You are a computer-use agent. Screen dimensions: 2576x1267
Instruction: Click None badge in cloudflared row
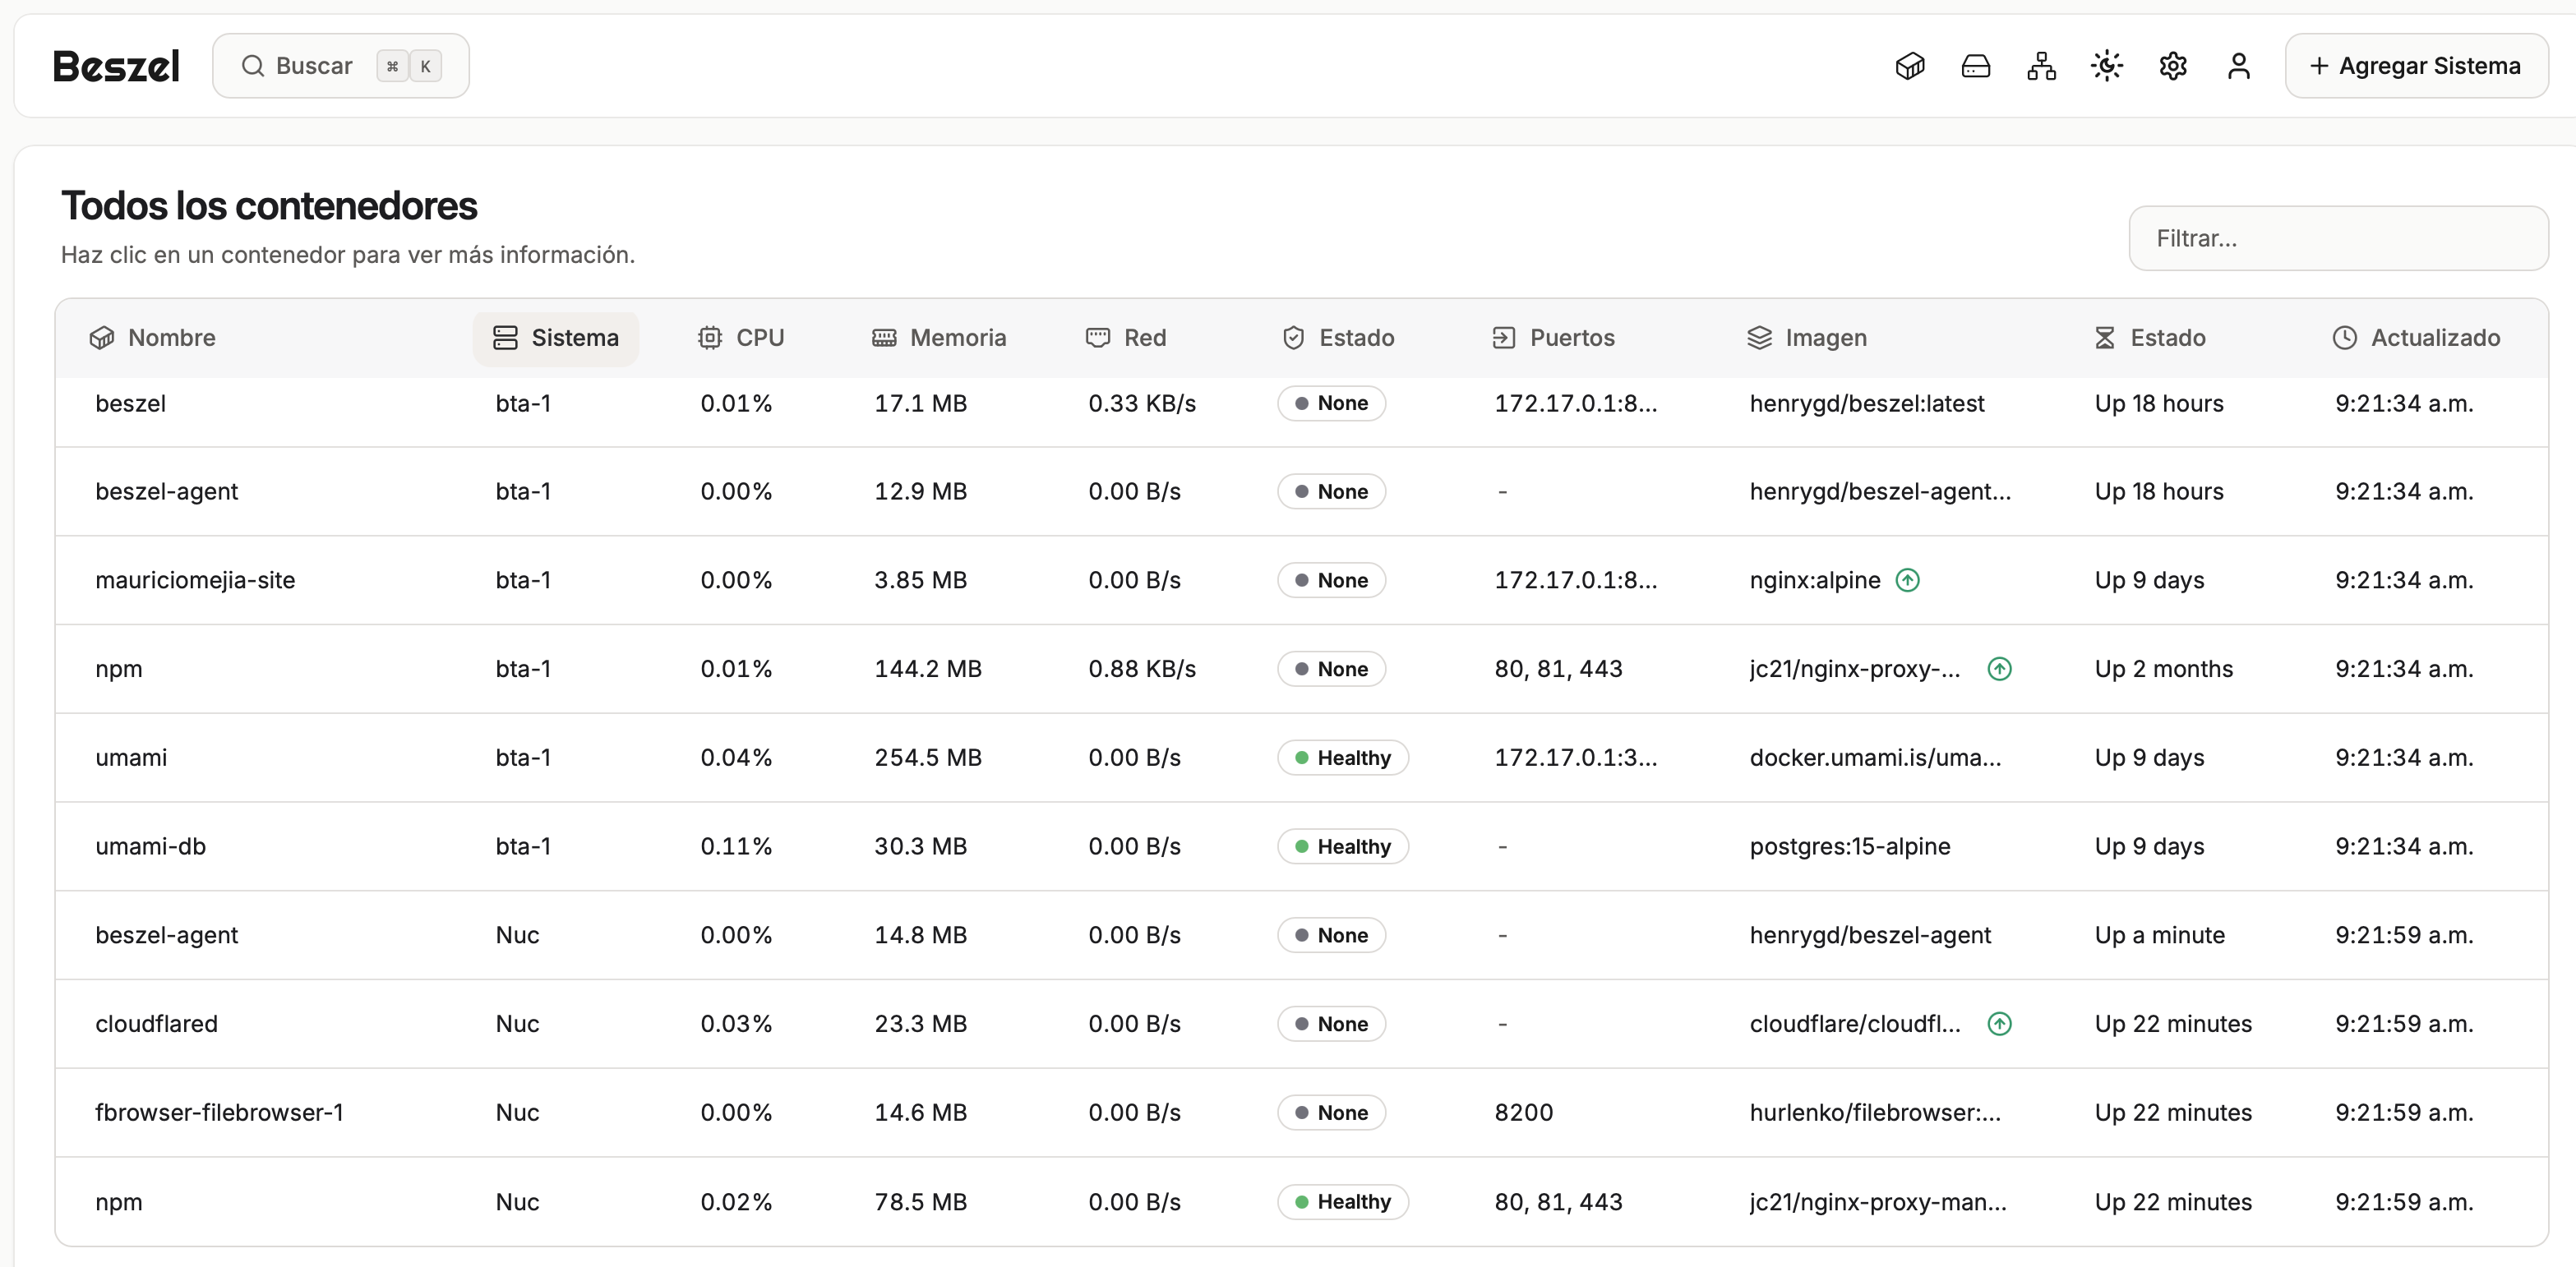(x=1332, y=1024)
